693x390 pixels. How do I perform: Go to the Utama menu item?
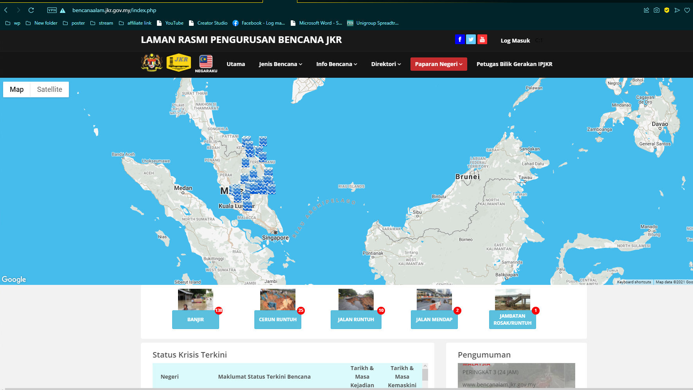click(236, 64)
